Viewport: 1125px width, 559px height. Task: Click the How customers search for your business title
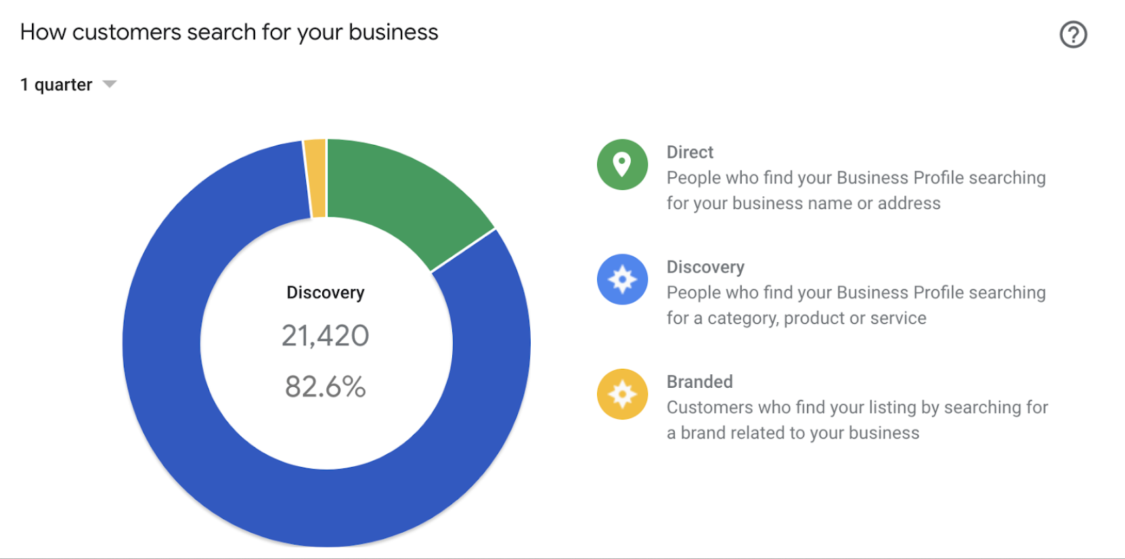pos(229,32)
